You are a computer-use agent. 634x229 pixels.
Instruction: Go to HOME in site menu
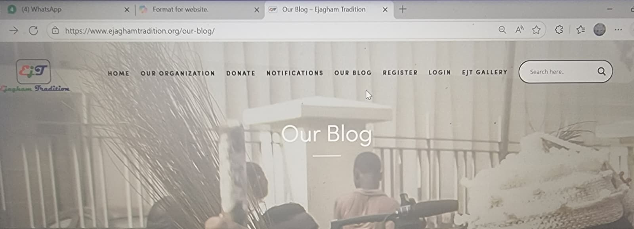[x=118, y=73]
